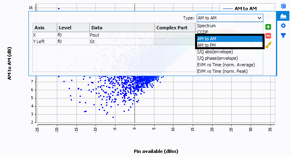Screen dimensions: 291x157
Task: Click the red remove trace minus icon
Action: click(x=268, y=36)
